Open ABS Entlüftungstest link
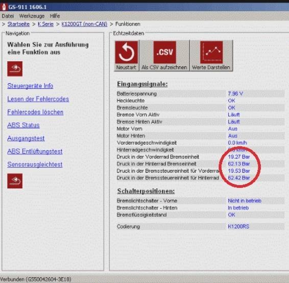The image size is (289, 283). 35,151
